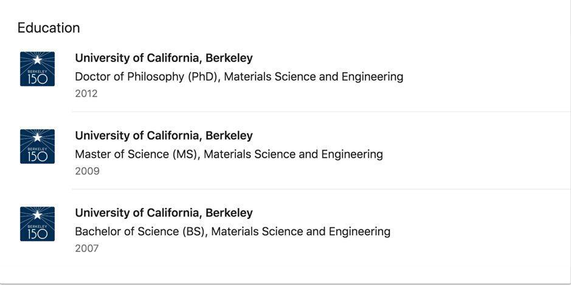Click Materials Science and Engineering in the PhD line
The width and height of the screenshot is (571, 285).
[x=314, y=77]
